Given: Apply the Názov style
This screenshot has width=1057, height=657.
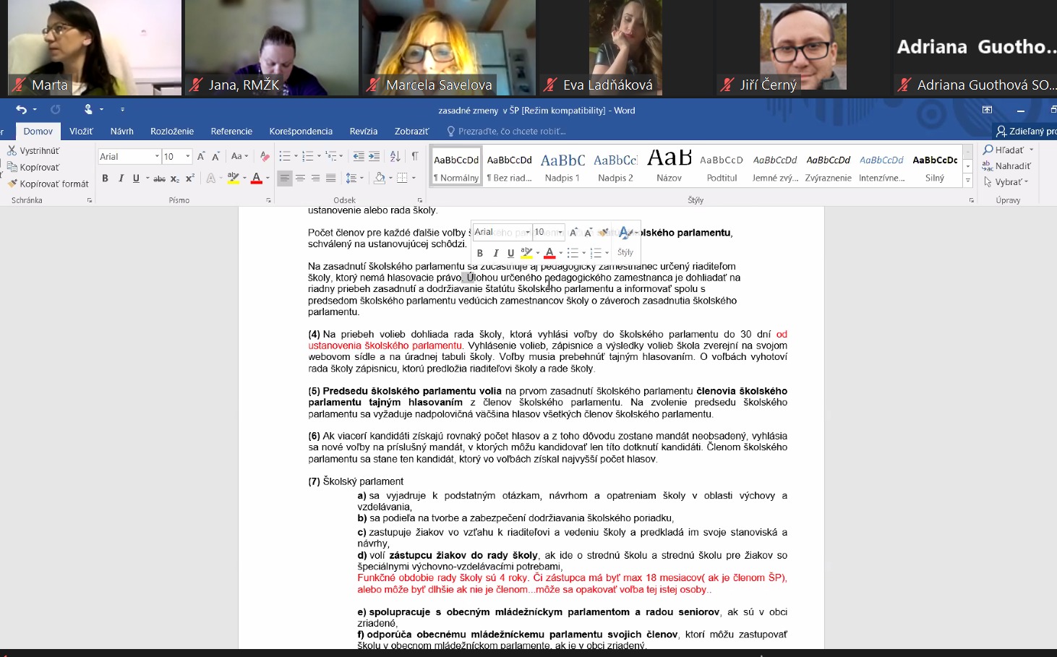Looking at the screenshot, I should pyautogui.click(x=669, y=167).
